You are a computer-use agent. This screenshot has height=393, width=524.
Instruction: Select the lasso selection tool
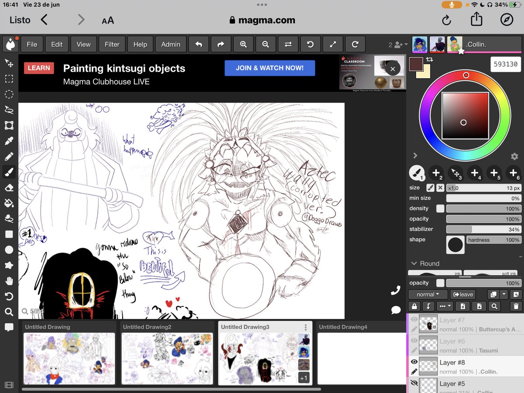(9, 110)
